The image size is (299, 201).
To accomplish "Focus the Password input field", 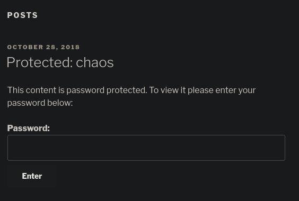I will pyautogui.click(x=146, y=148).
